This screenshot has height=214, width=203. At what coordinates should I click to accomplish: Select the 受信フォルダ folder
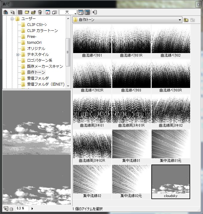click(38, 78)
